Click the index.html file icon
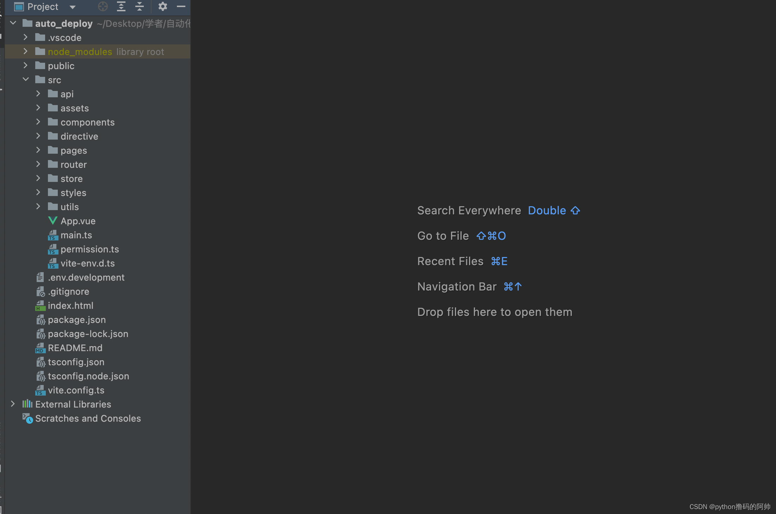The image size is (776, 514). point(40,306)
